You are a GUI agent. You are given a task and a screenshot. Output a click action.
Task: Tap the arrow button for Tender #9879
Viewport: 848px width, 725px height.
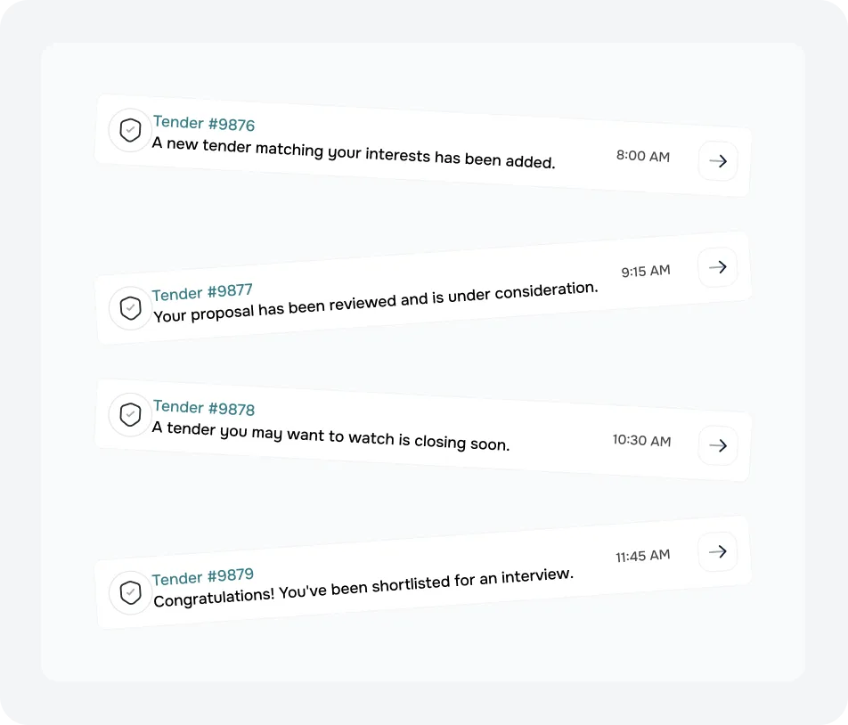[x=717, y=551]
